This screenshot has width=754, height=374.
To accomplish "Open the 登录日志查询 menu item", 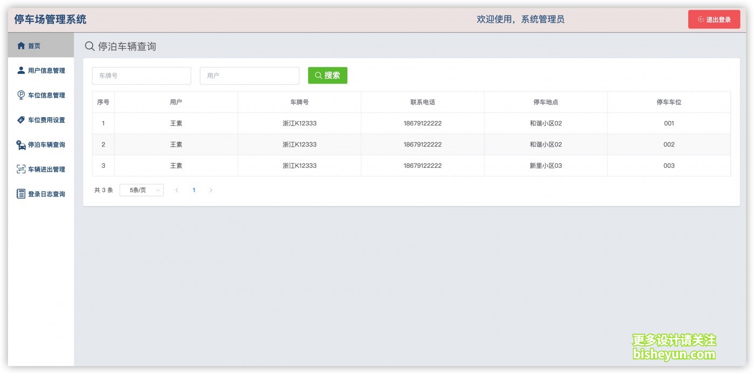I will 46,194.
